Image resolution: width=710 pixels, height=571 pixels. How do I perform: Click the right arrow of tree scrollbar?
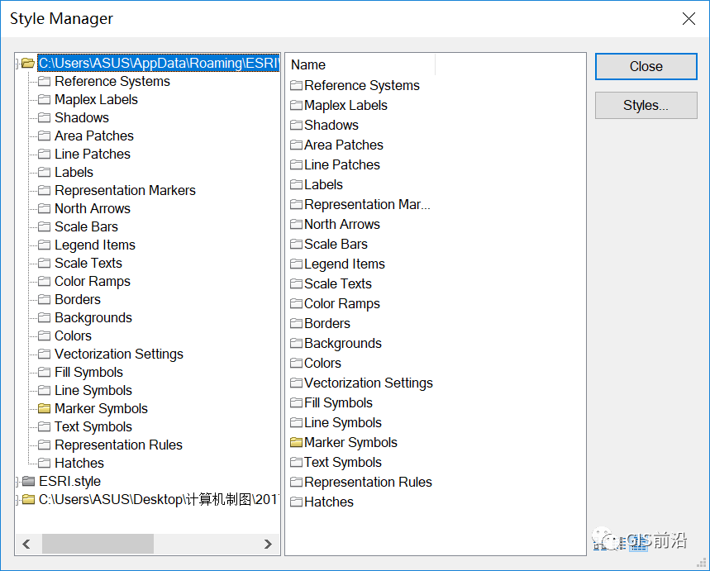coord(268,543)
